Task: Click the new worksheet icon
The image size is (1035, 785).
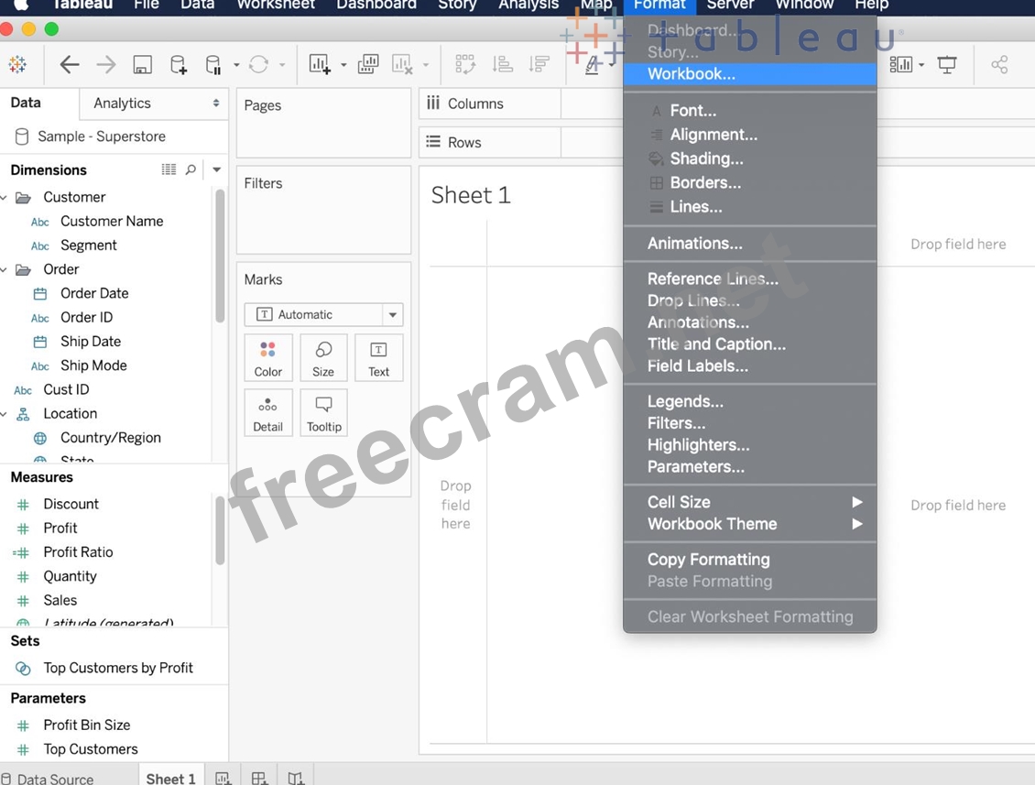Action: (x=320, y=64)
